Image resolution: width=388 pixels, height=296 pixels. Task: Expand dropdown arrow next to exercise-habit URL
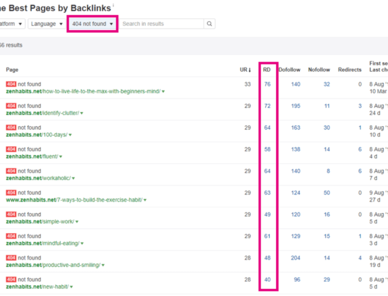pyautogui.click(x=145, y=200)
